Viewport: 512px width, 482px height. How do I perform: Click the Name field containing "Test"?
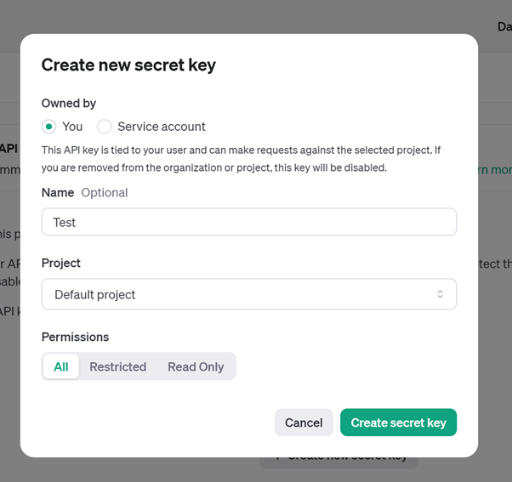pyautogui.click(x=248, y=222)
